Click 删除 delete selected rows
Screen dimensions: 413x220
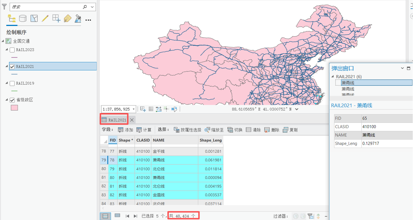click(x=272, y=130)
